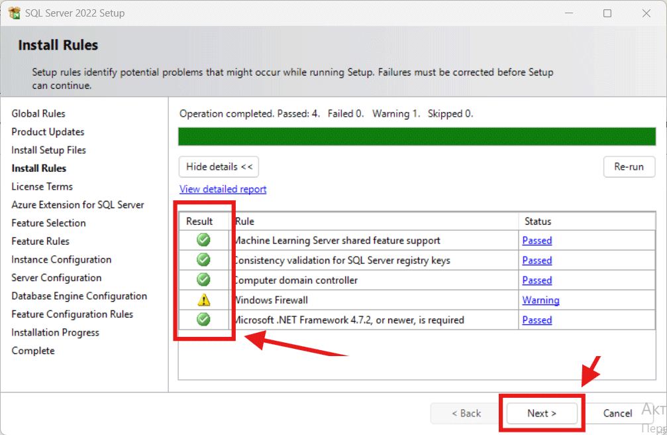Click the Status column header
Viewport: 667px width, 435px height.
(x=538, y=221)
